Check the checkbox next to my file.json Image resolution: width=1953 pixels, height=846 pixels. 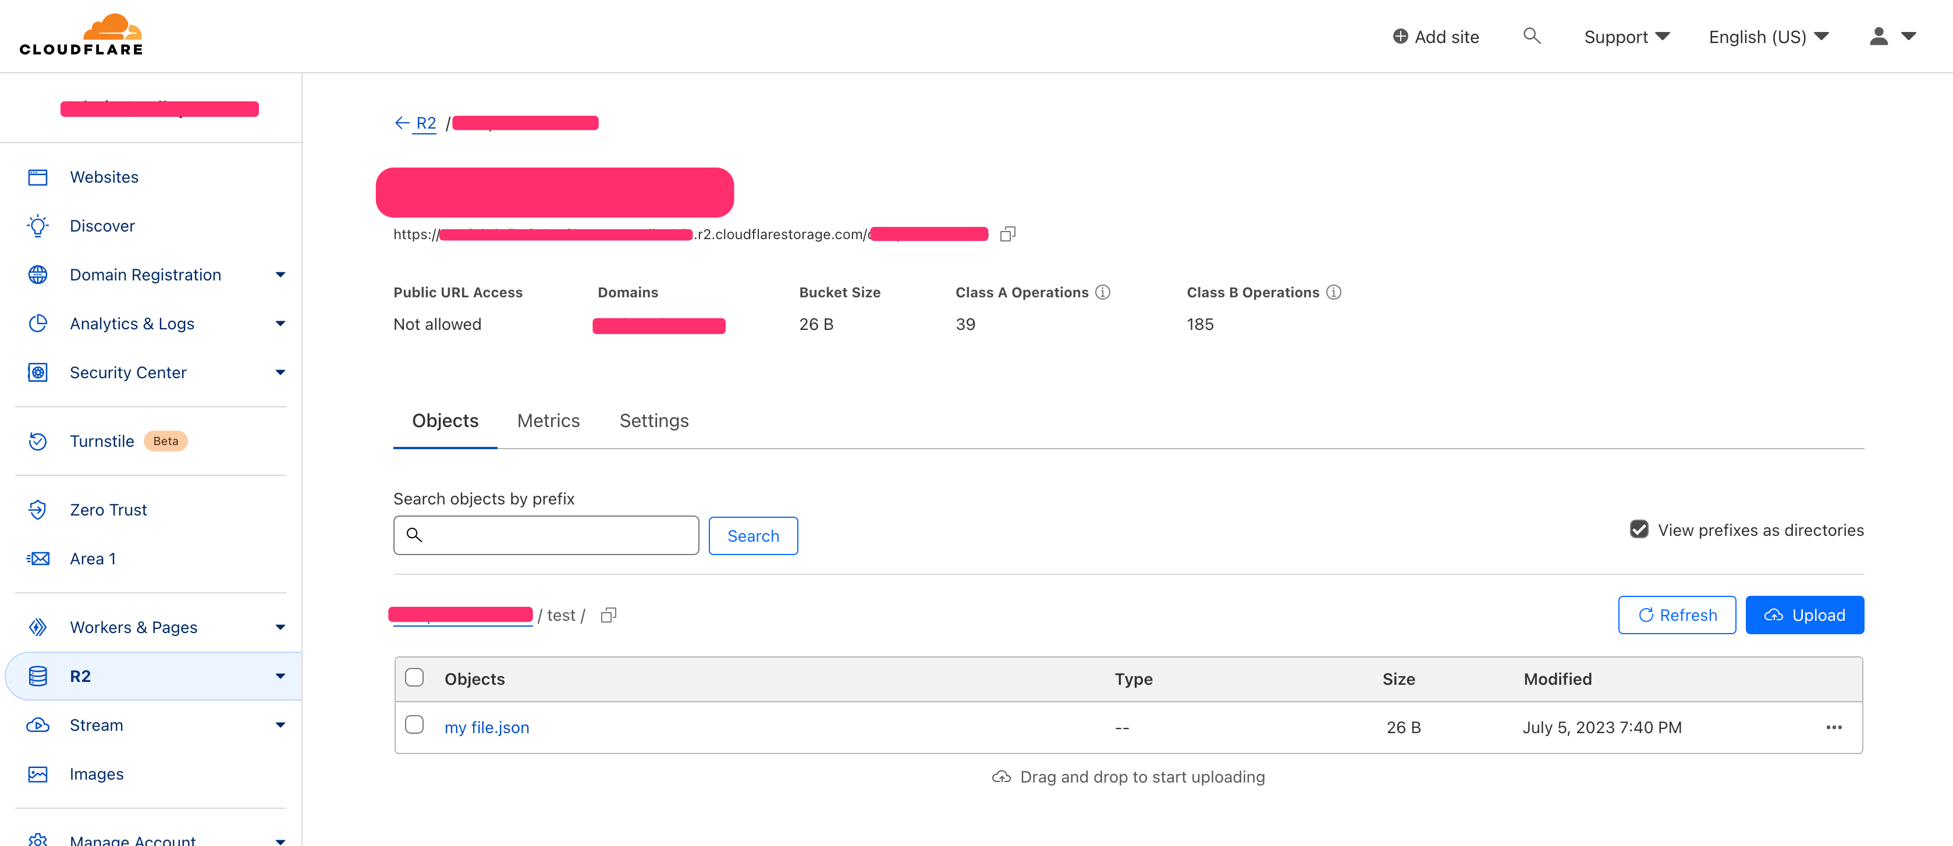point(415,726)
